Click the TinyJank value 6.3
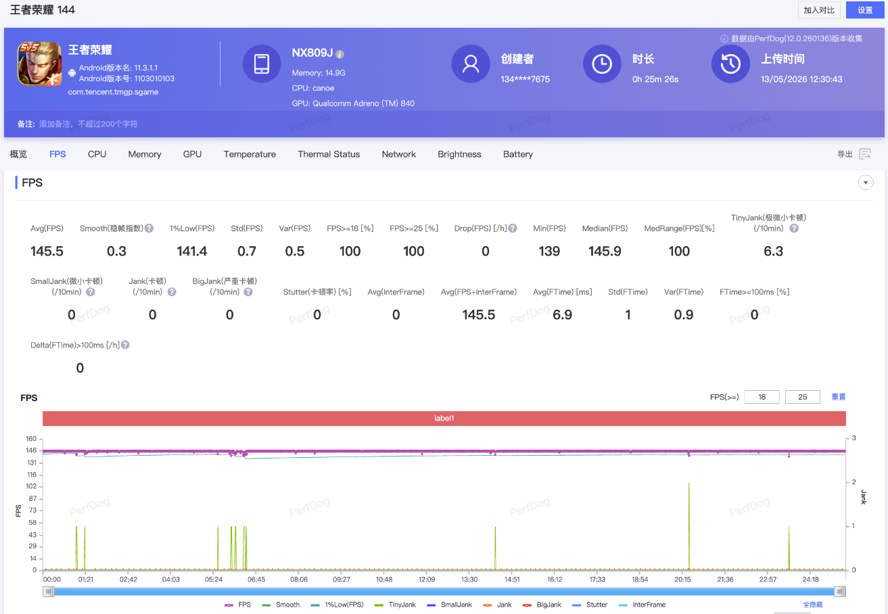888x614 pixels. 773,252
